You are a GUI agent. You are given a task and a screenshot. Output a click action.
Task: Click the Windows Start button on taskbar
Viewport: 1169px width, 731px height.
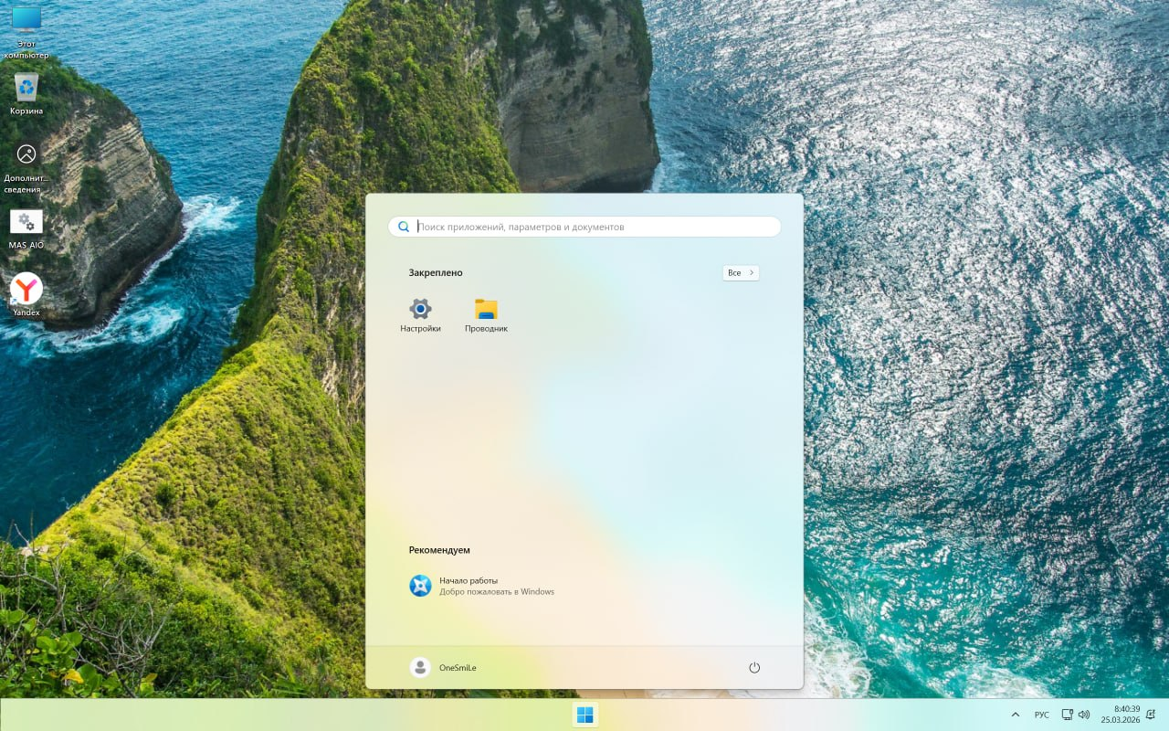pos(584,715)
